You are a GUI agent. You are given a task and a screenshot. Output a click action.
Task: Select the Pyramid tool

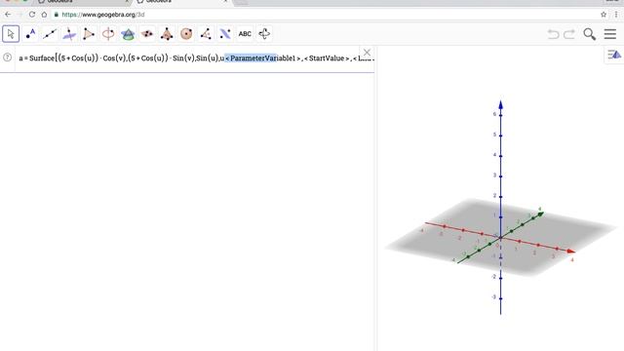click(167, 34)
